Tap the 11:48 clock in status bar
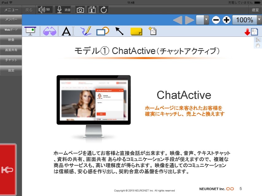The image size is (262, 196). tap(131, 2)
